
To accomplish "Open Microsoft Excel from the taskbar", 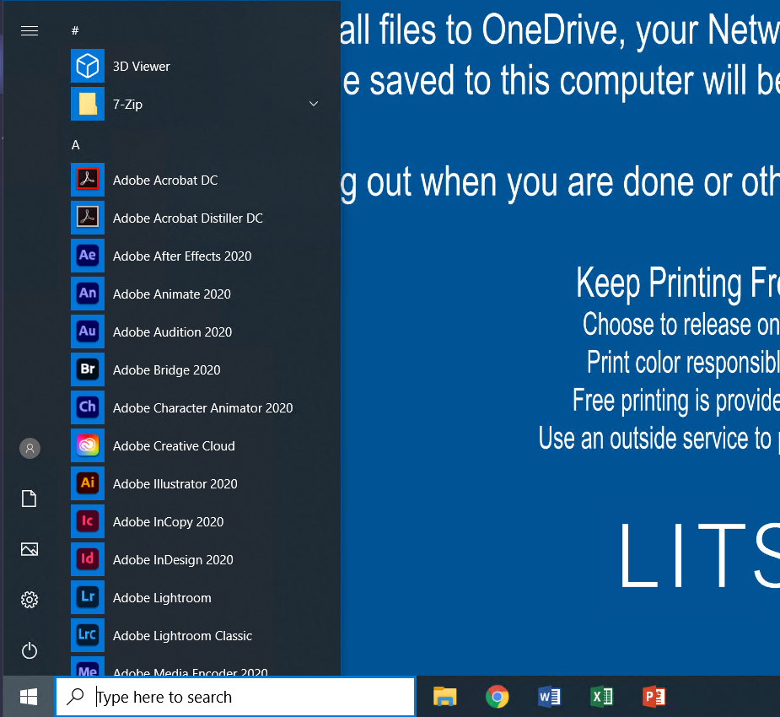I will [601, 697].
